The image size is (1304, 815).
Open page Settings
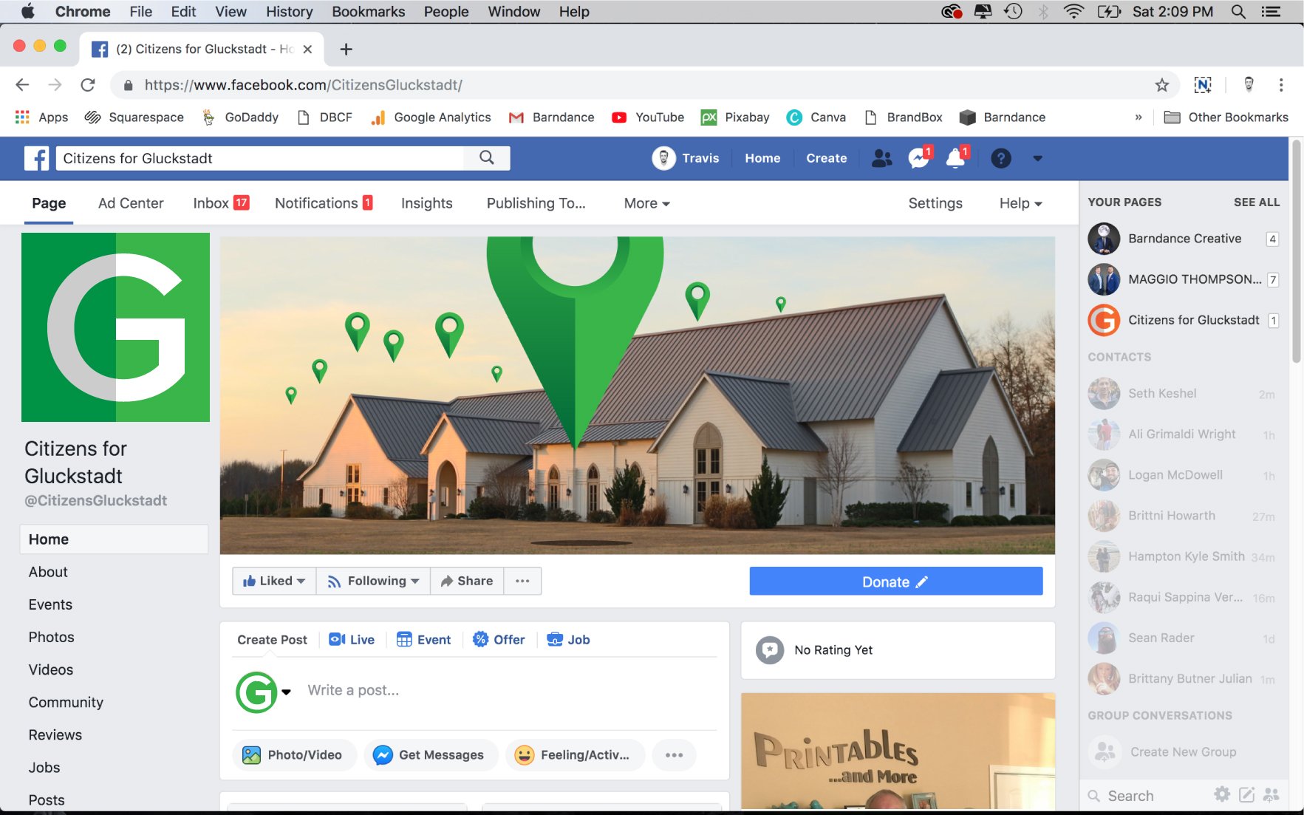click(x=935, y=203)
